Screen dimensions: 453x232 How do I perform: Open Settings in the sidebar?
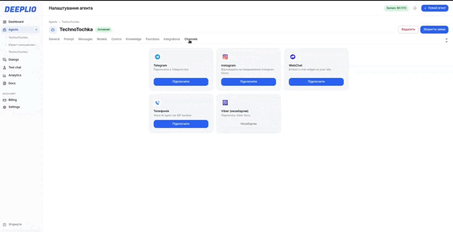click(x=14, y=107)
